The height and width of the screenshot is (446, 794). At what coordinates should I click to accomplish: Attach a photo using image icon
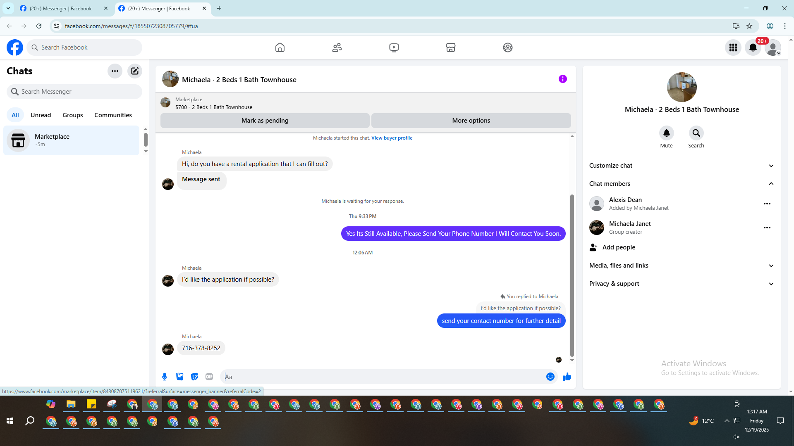(x=179, y=377)
